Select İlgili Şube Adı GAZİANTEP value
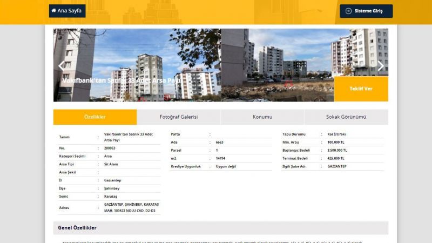Viewport: 432px width, 243px height. tap(337, 166)
